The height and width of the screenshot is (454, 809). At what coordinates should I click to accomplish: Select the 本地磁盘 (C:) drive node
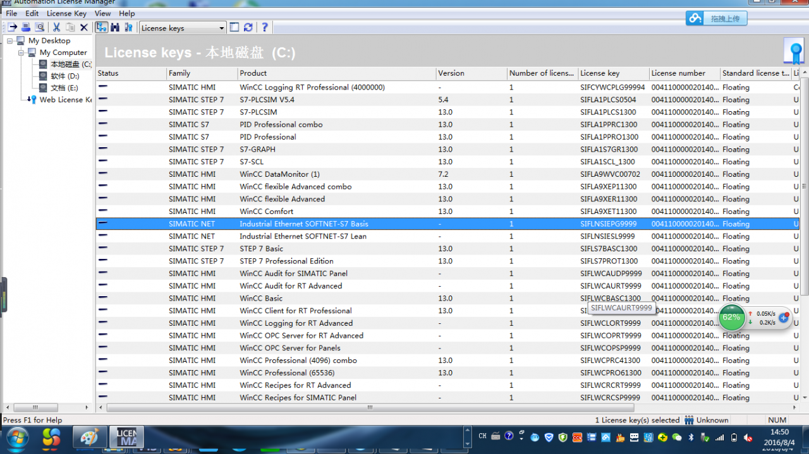click(71, 64)
